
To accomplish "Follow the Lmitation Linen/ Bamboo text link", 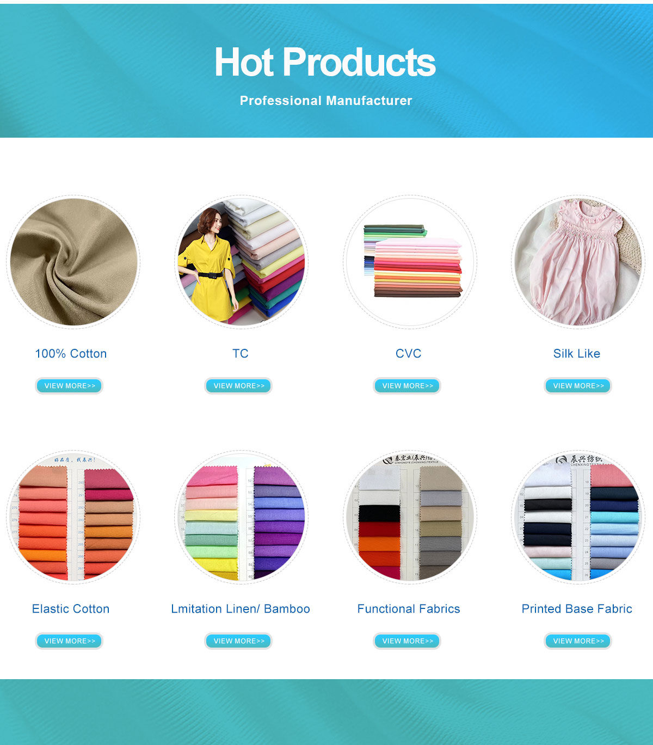I will (241, 609).
